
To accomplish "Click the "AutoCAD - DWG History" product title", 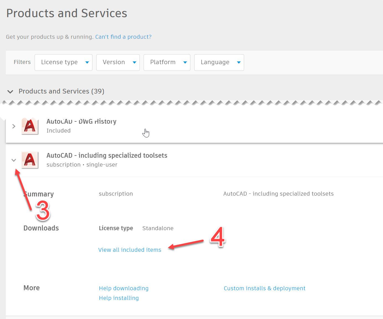I will (x=81, y=121).
